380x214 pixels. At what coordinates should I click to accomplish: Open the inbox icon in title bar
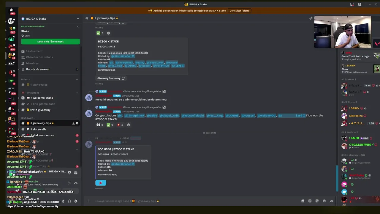coord(352,4)
